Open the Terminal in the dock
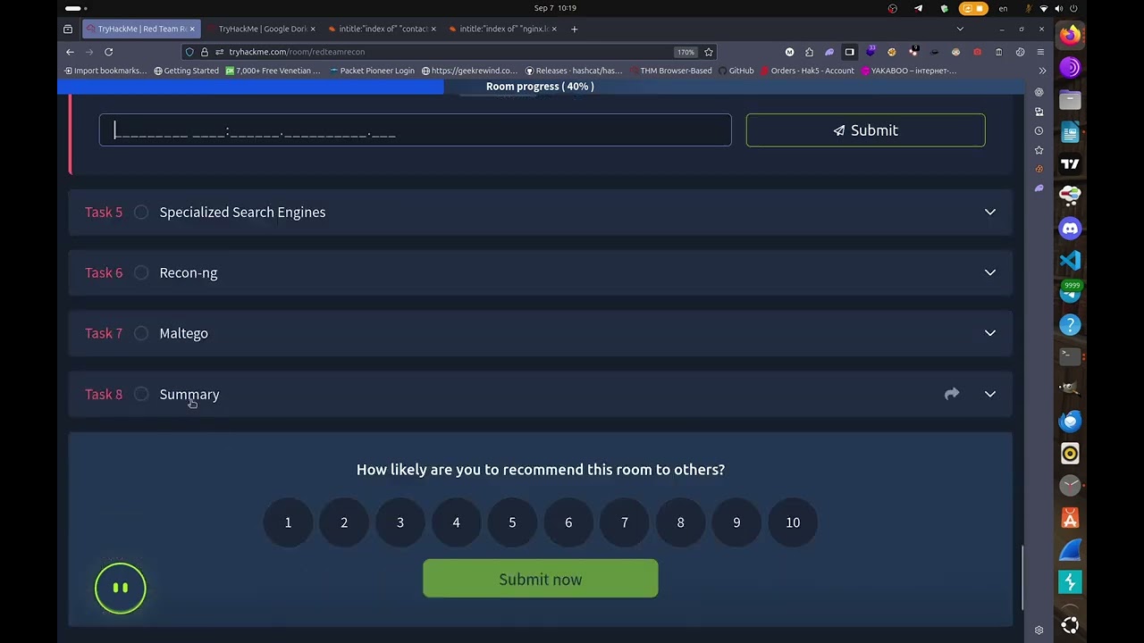This screenshot has height=643, width=1144. click(1070, 357)
